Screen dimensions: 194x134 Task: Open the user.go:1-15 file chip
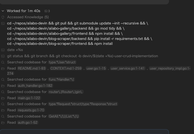pyautogui.click(x=96, y=68)
